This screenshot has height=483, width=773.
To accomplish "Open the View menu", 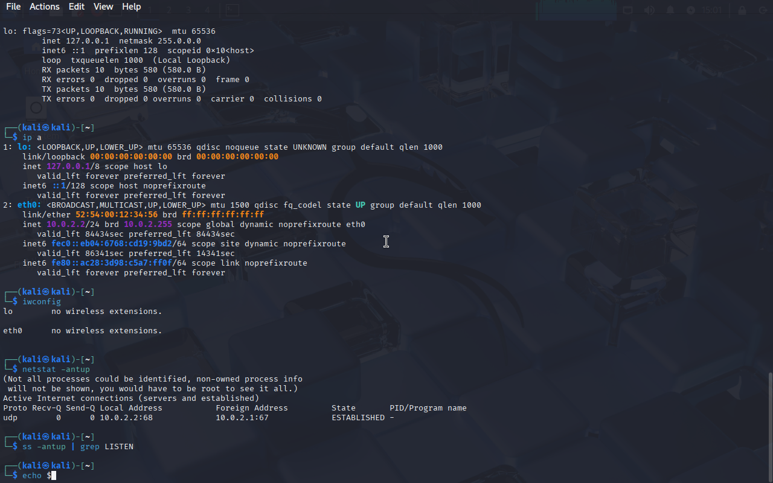I will [103, 7].
